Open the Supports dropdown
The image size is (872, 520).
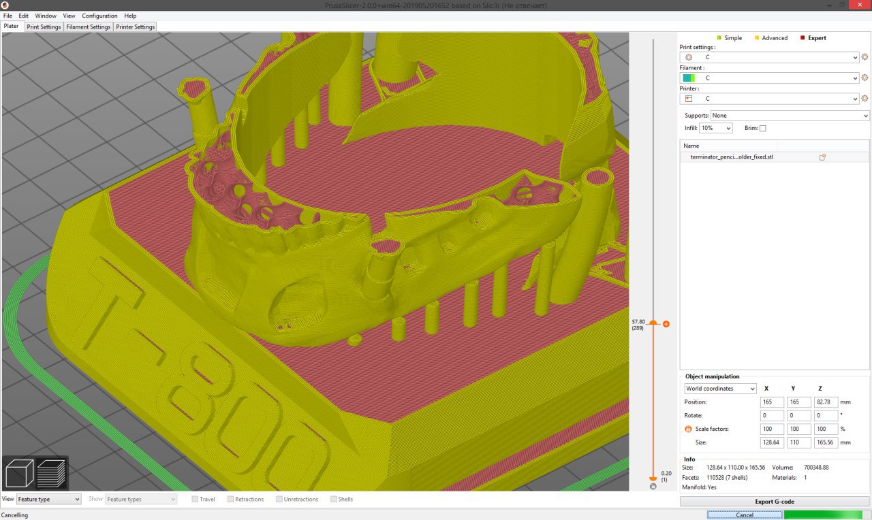(790, 116)
